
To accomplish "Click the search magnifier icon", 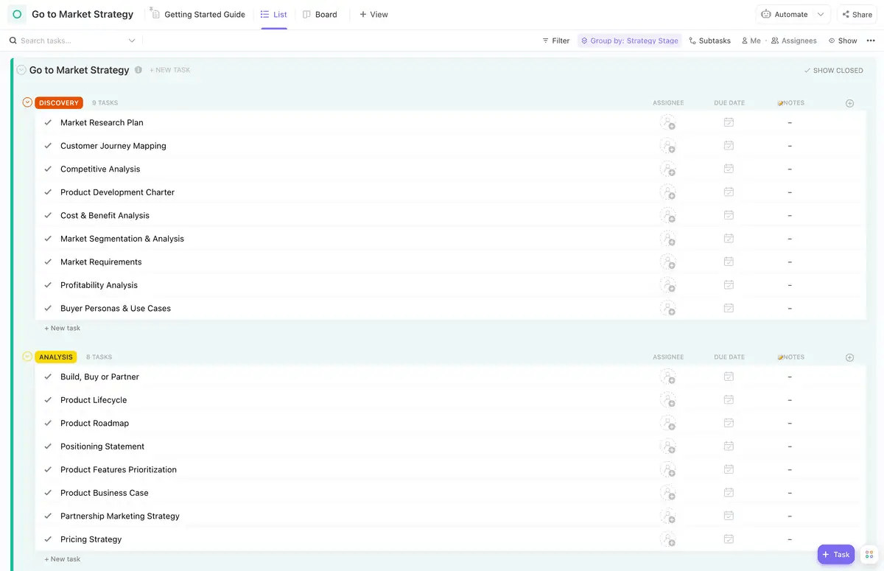I will tap(13, 41).
